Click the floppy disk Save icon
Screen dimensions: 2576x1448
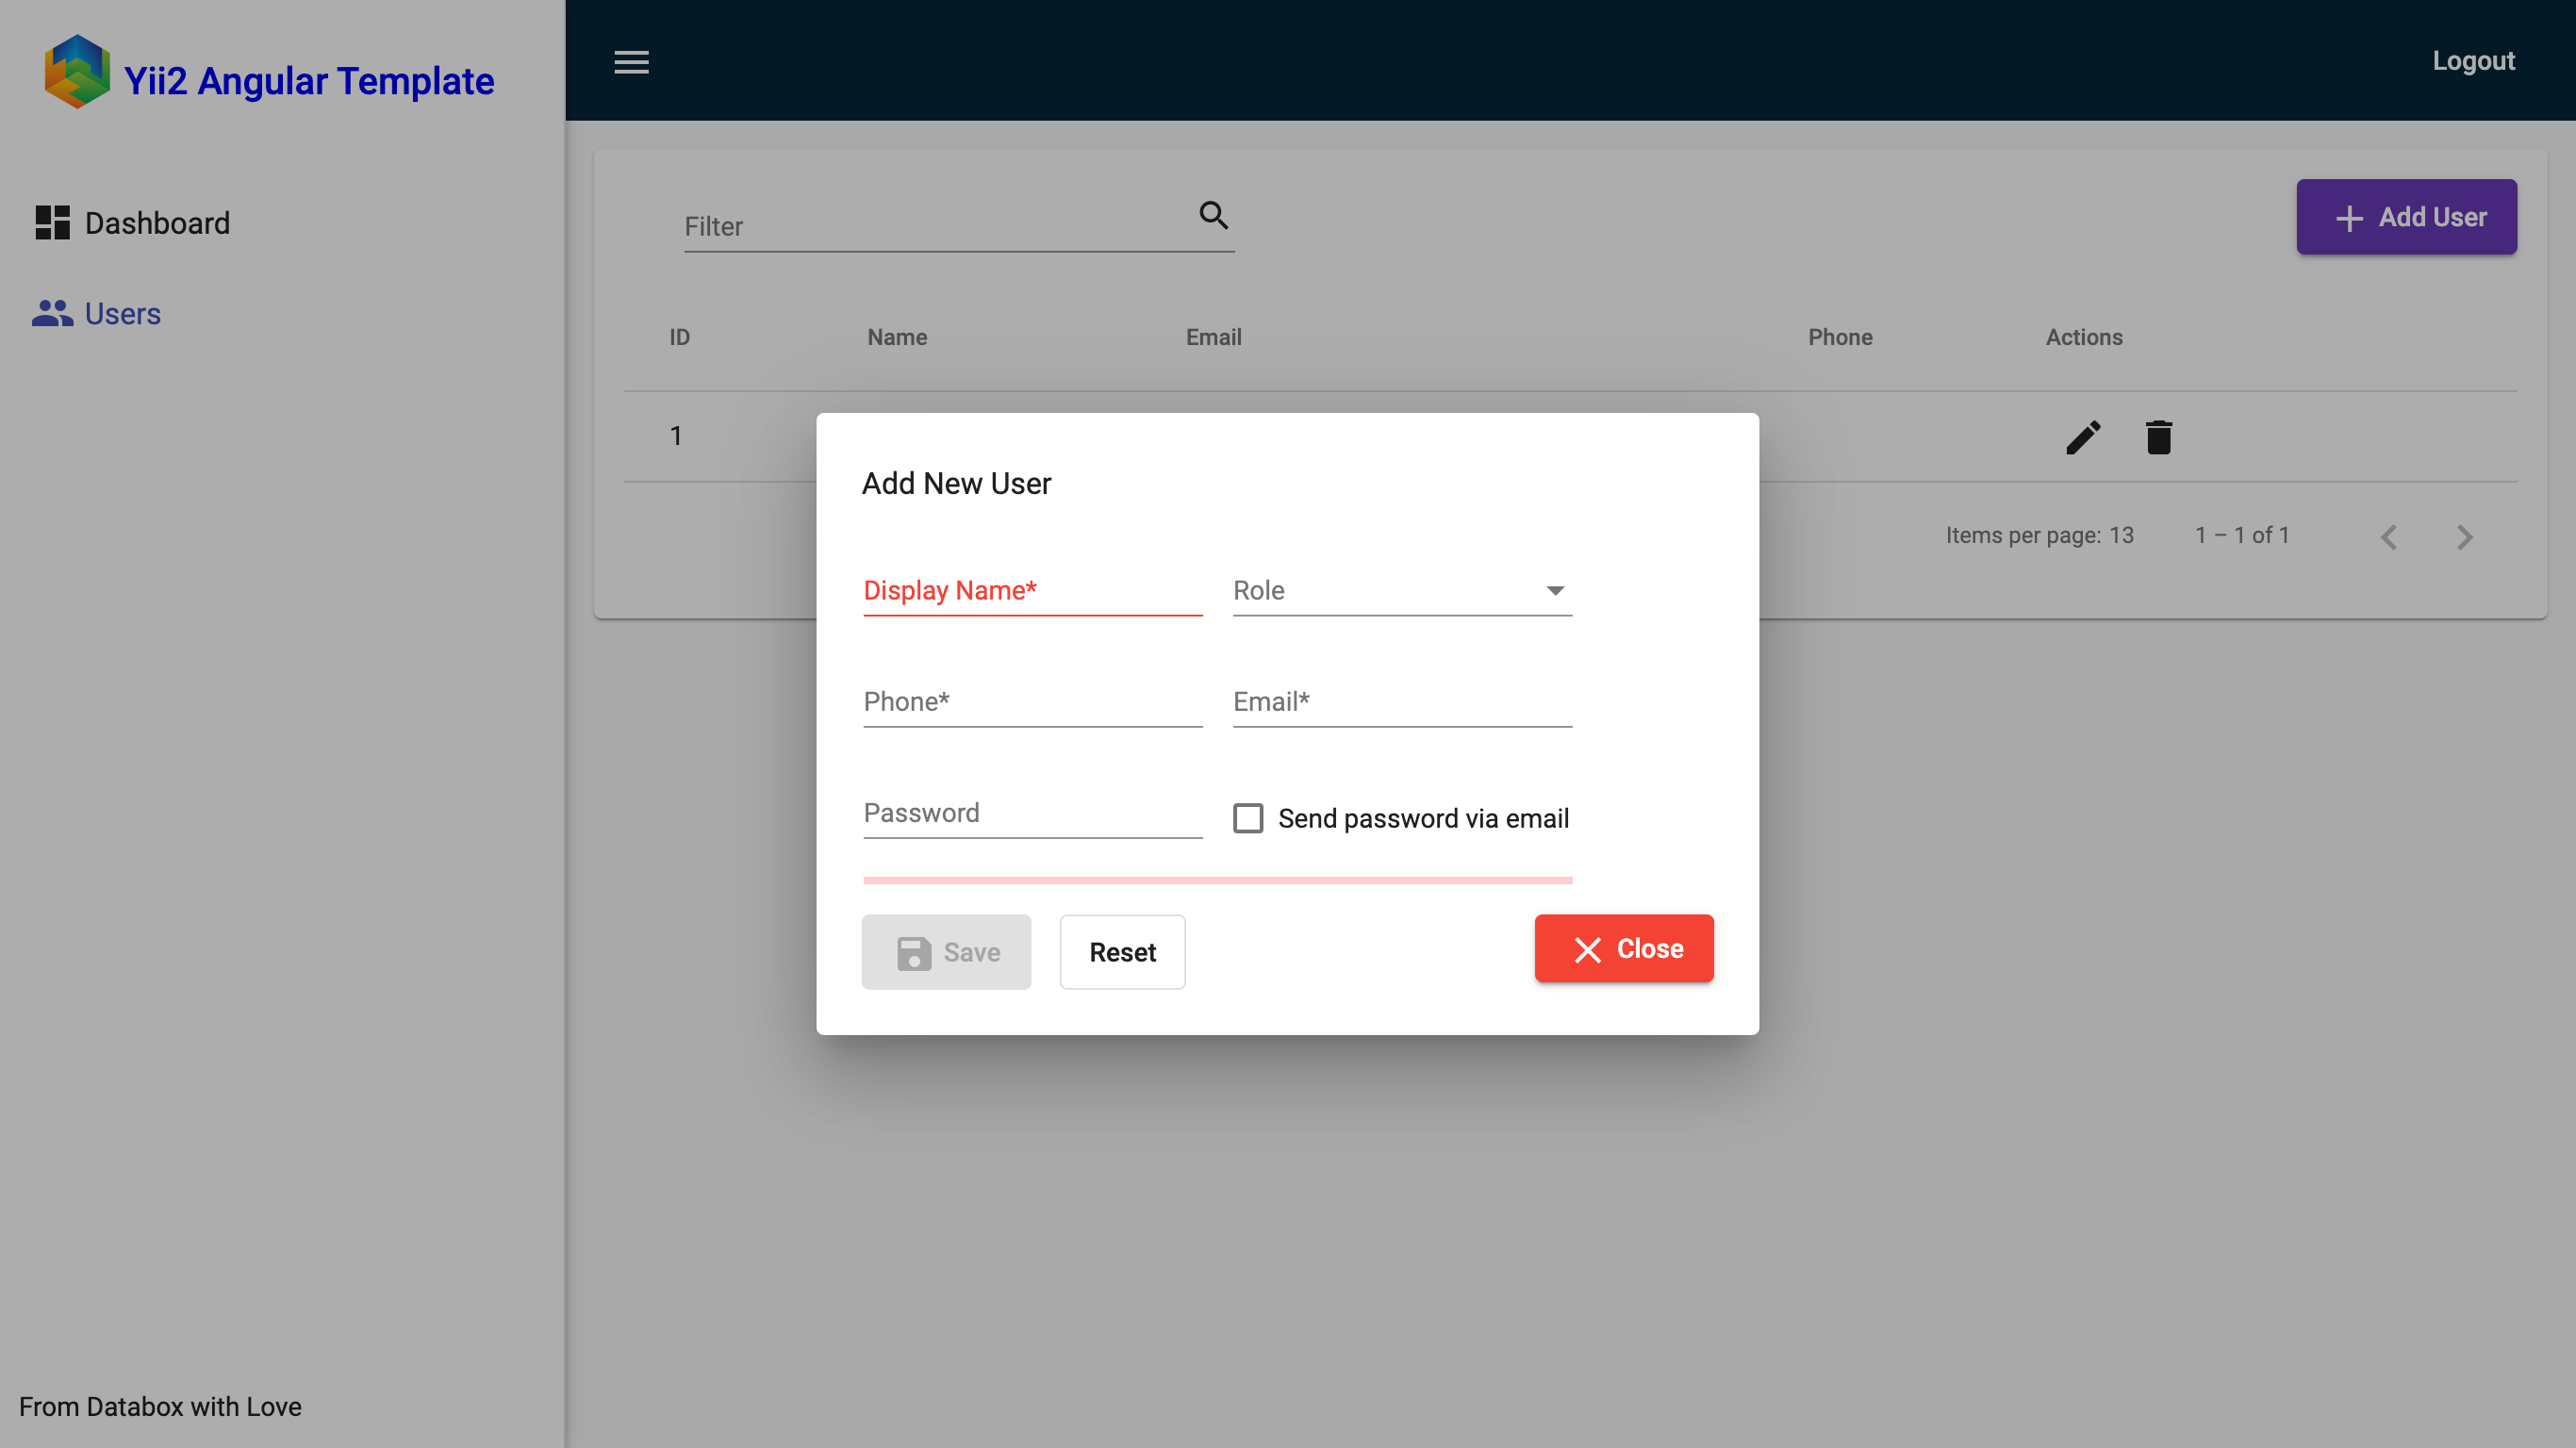click(x=913, y=953)
